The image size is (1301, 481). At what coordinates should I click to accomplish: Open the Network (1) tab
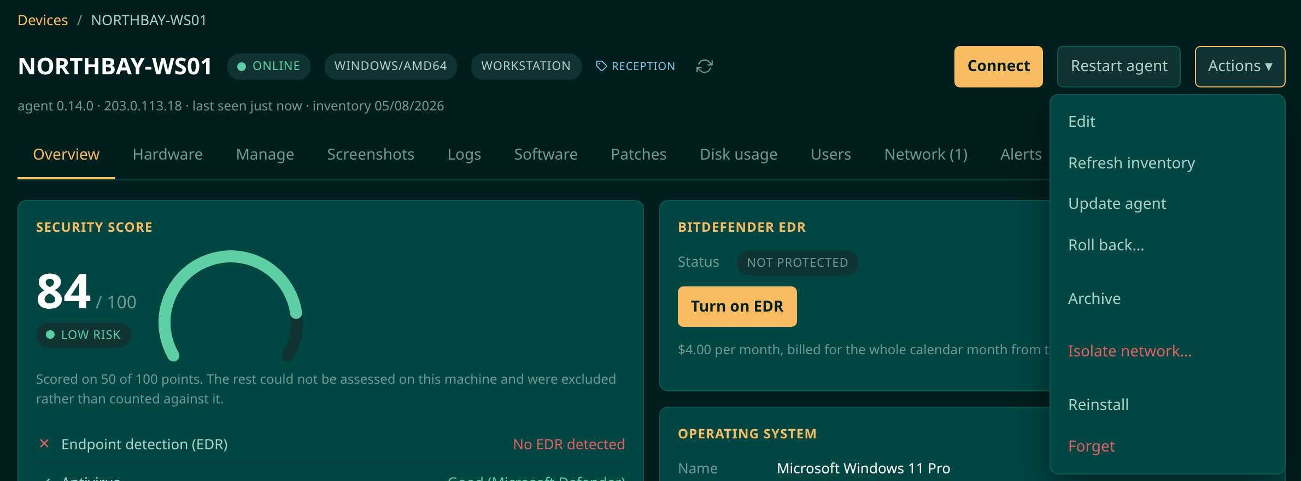pos(925,154)
